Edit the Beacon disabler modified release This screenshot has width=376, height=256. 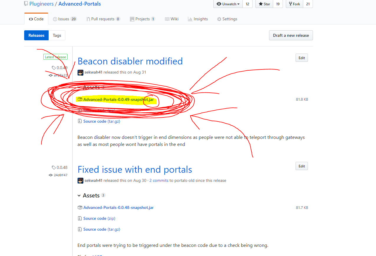[302, 58]
